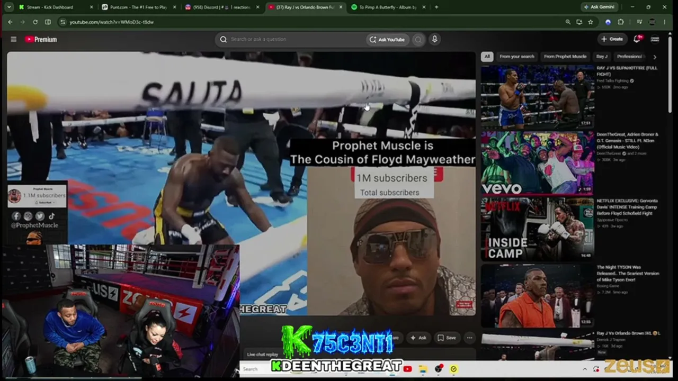678x381 pixels.
Task: Zoom page using magnifier icon in address bar
Action: 568,22
